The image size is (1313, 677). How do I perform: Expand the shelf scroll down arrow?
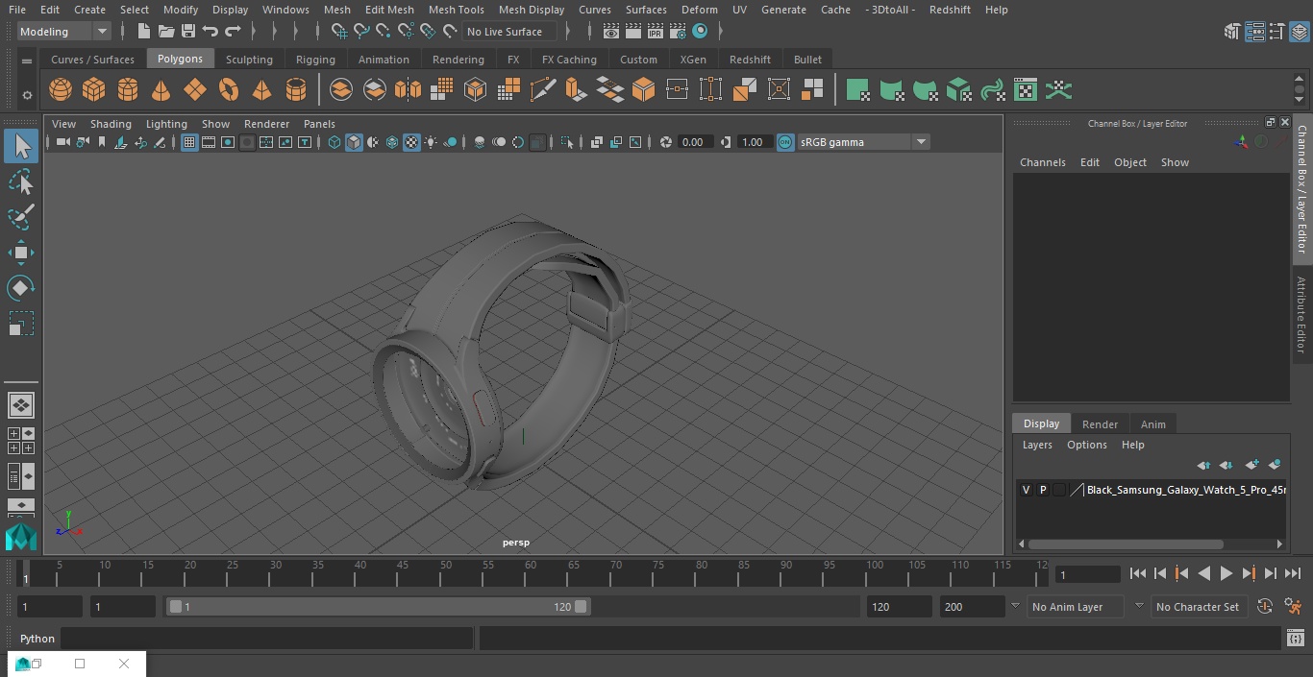pyautogui.click(x=1300, y=99)
